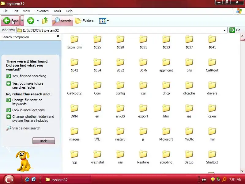Click the magnifier tray icon
Screen dimensions: 245x184
[x=224, y=179]
